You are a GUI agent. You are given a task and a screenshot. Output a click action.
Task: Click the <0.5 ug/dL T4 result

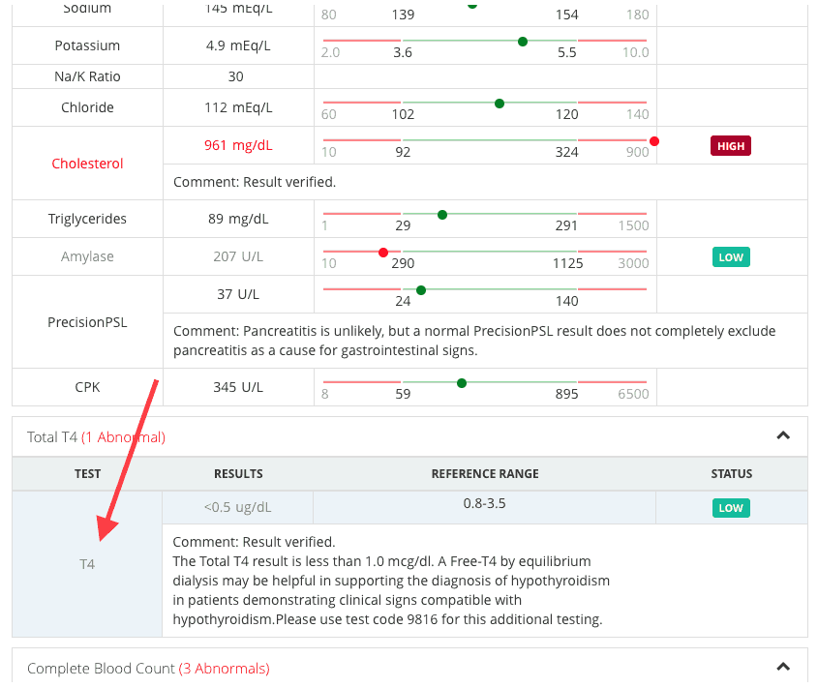238,507
